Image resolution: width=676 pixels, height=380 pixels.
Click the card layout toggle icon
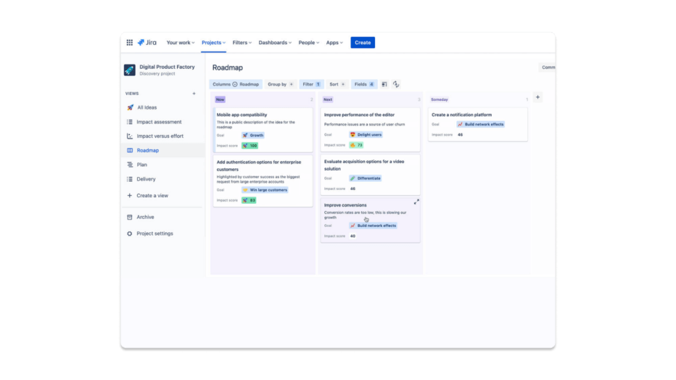(384, 84)
